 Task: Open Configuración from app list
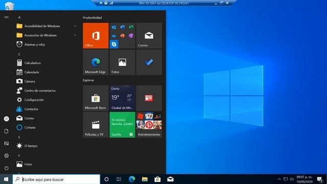coord(47,100)
